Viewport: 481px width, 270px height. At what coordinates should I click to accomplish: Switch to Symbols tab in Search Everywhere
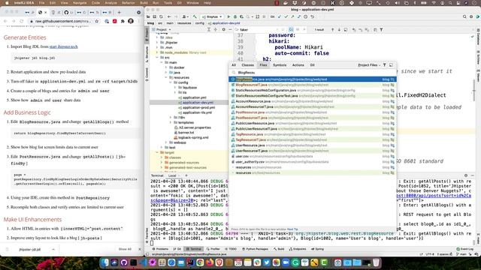[x=280, y=65]
